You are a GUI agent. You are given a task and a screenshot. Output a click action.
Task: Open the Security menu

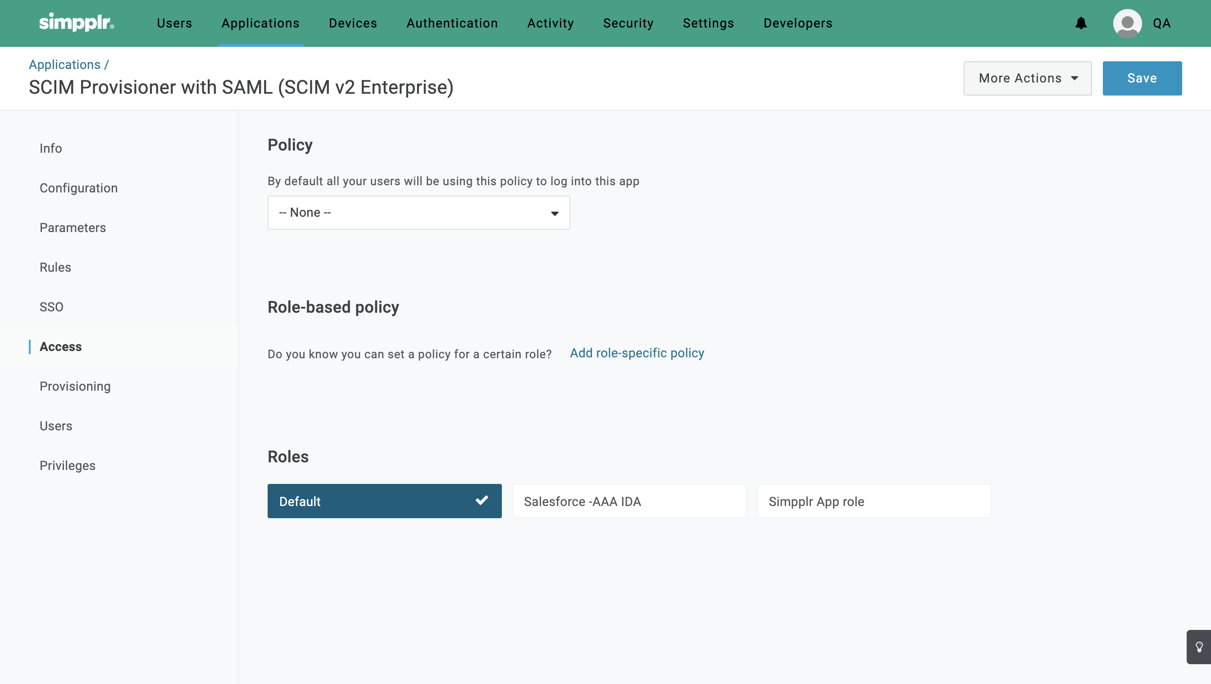point(628,23)
